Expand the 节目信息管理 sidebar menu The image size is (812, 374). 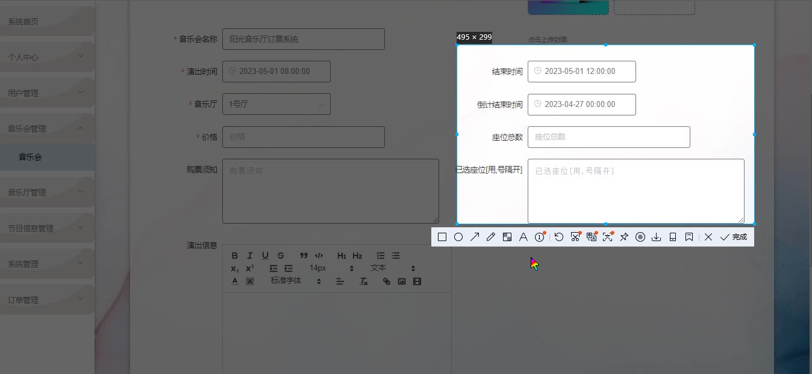(47, 228)
